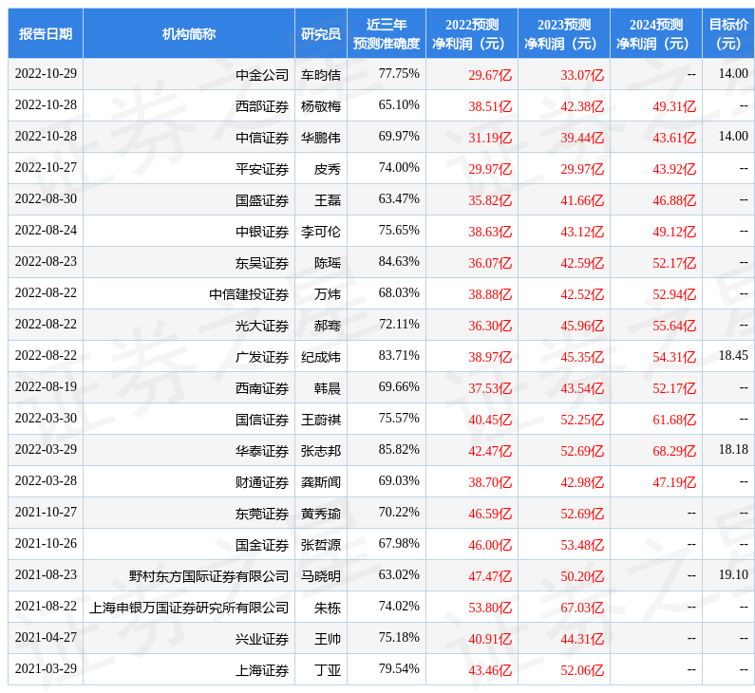Viewport: 755px width, 693px height.
Task: Select institution name 中信证券
Action: (x=262, y=137)
